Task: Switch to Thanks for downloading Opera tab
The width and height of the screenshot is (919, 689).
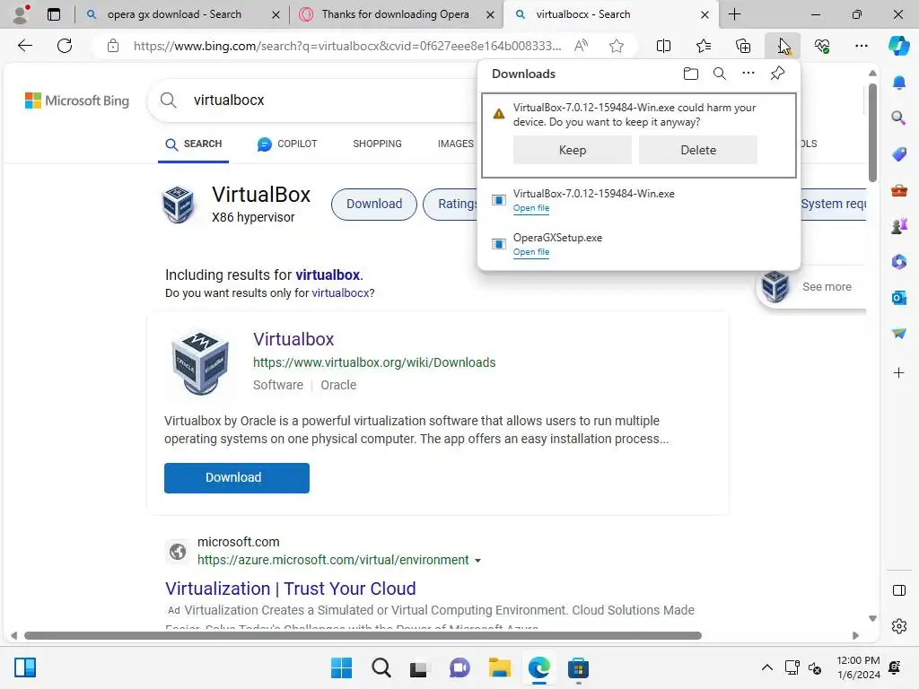Action: click(395, 14)
